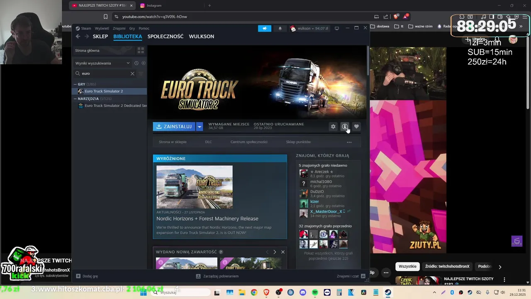This screenshot has height=299, width=531.
Task: Collapse GRY category in library
Action: click(x=76, y=84)
